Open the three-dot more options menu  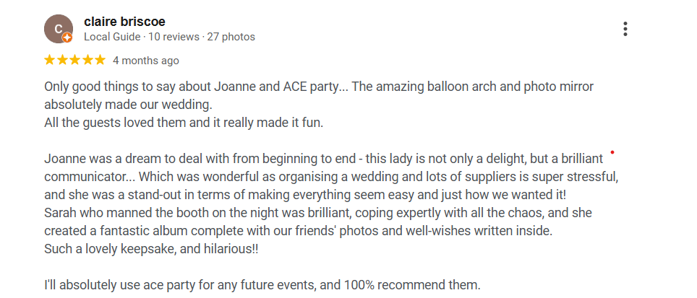625,29
